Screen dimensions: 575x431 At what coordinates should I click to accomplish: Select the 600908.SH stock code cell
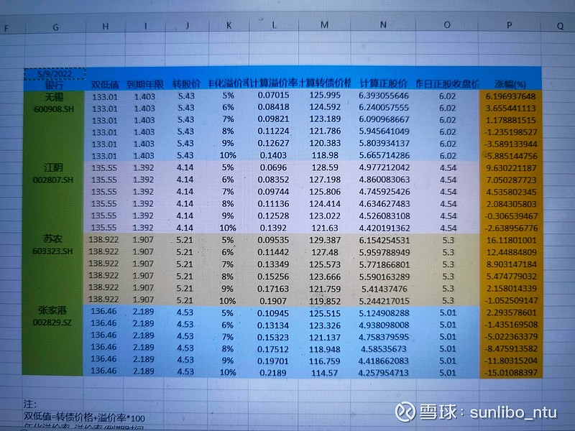point(53,109)
